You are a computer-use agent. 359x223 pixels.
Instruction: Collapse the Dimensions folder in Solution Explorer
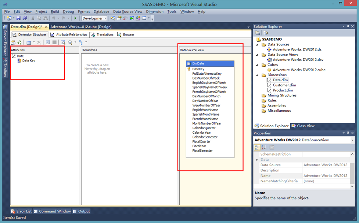pos(258,75)
